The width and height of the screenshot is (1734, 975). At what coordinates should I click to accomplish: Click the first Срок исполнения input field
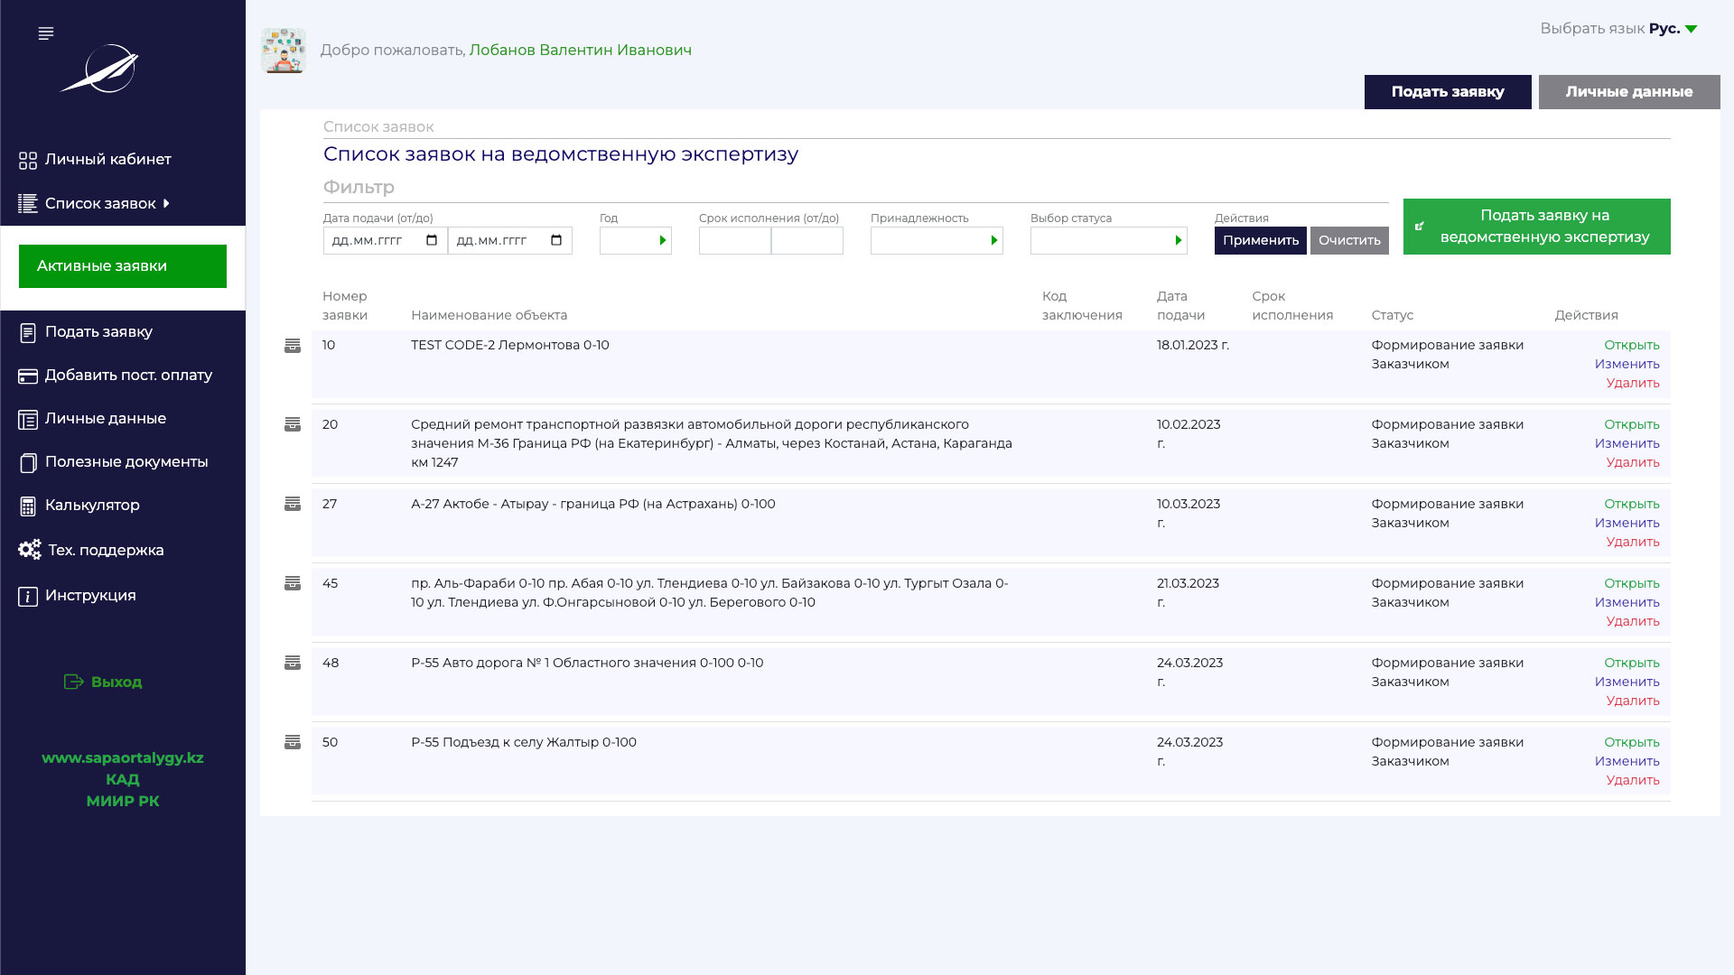tap(734, 240)
